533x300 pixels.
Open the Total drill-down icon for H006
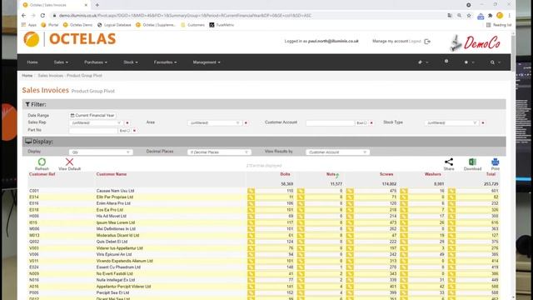click(451, 217)
